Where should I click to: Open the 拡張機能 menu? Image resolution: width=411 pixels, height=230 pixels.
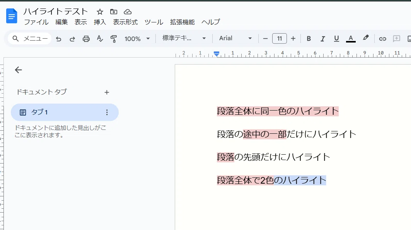pyautogui.click(x=182, y=22)
